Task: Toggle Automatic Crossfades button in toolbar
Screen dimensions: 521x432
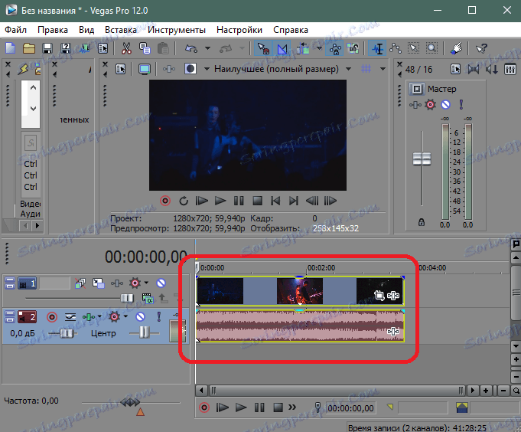Action: [x=282, y=48]
